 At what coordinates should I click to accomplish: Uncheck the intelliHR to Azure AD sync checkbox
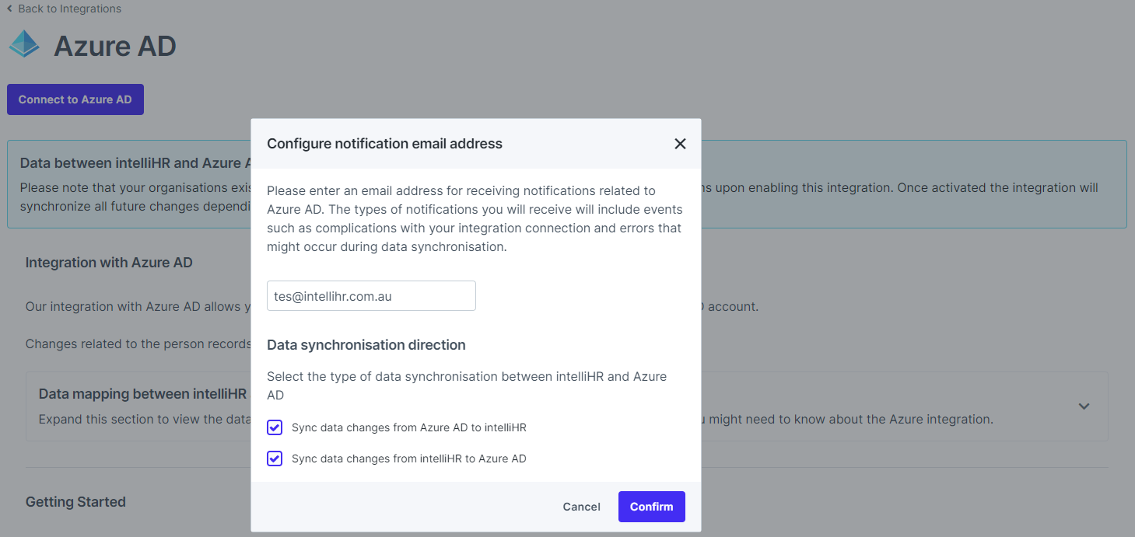coord(275,459)
